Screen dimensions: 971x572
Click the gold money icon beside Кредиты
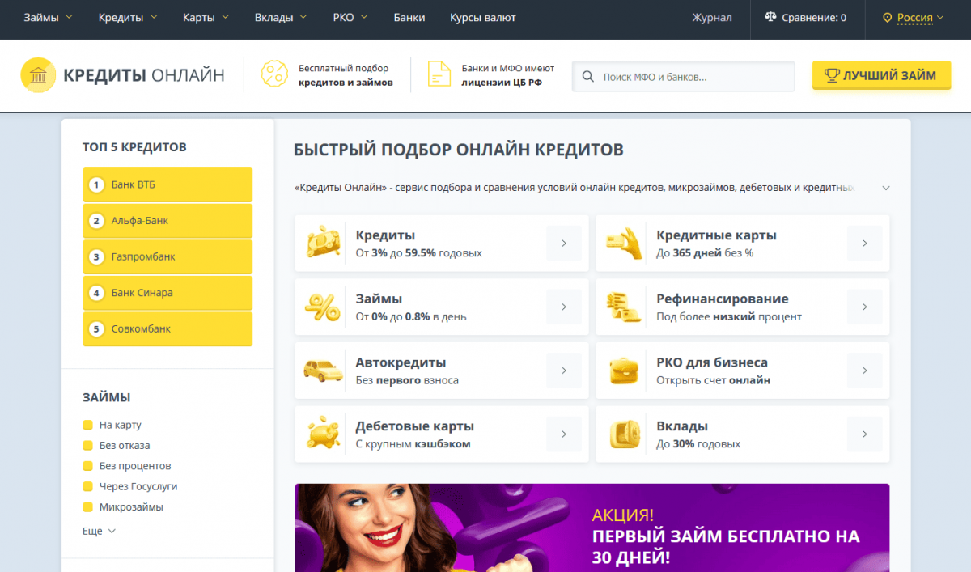pos(323,244)
